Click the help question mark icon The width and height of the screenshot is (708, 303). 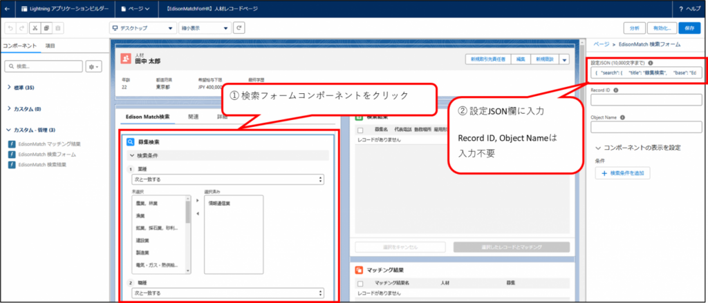click(682, 8)
